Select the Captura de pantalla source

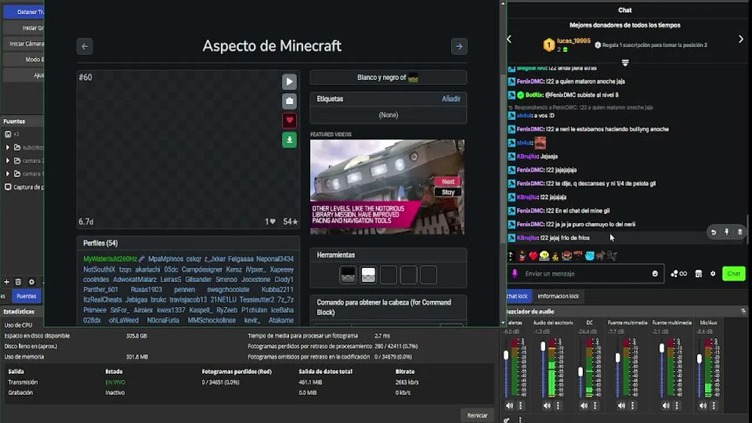click(23, 187)
